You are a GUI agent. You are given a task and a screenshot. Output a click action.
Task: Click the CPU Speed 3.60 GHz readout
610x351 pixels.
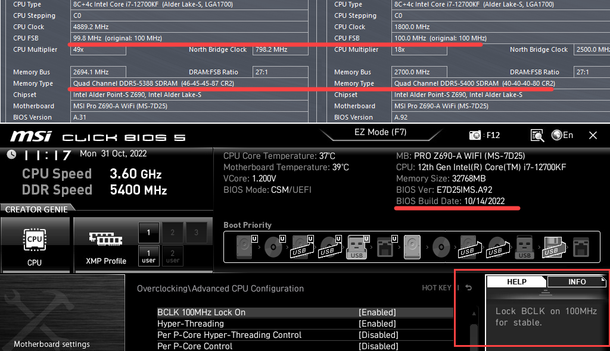[92, 174]
